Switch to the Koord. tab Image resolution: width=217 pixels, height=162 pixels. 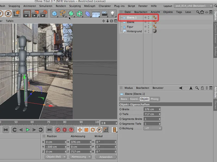pyautogui.click(x=134, y=99)
